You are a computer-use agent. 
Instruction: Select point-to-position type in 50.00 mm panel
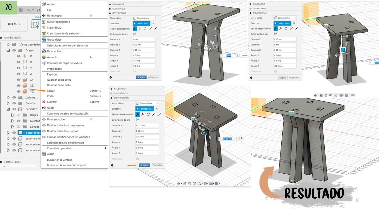point(159,114)
